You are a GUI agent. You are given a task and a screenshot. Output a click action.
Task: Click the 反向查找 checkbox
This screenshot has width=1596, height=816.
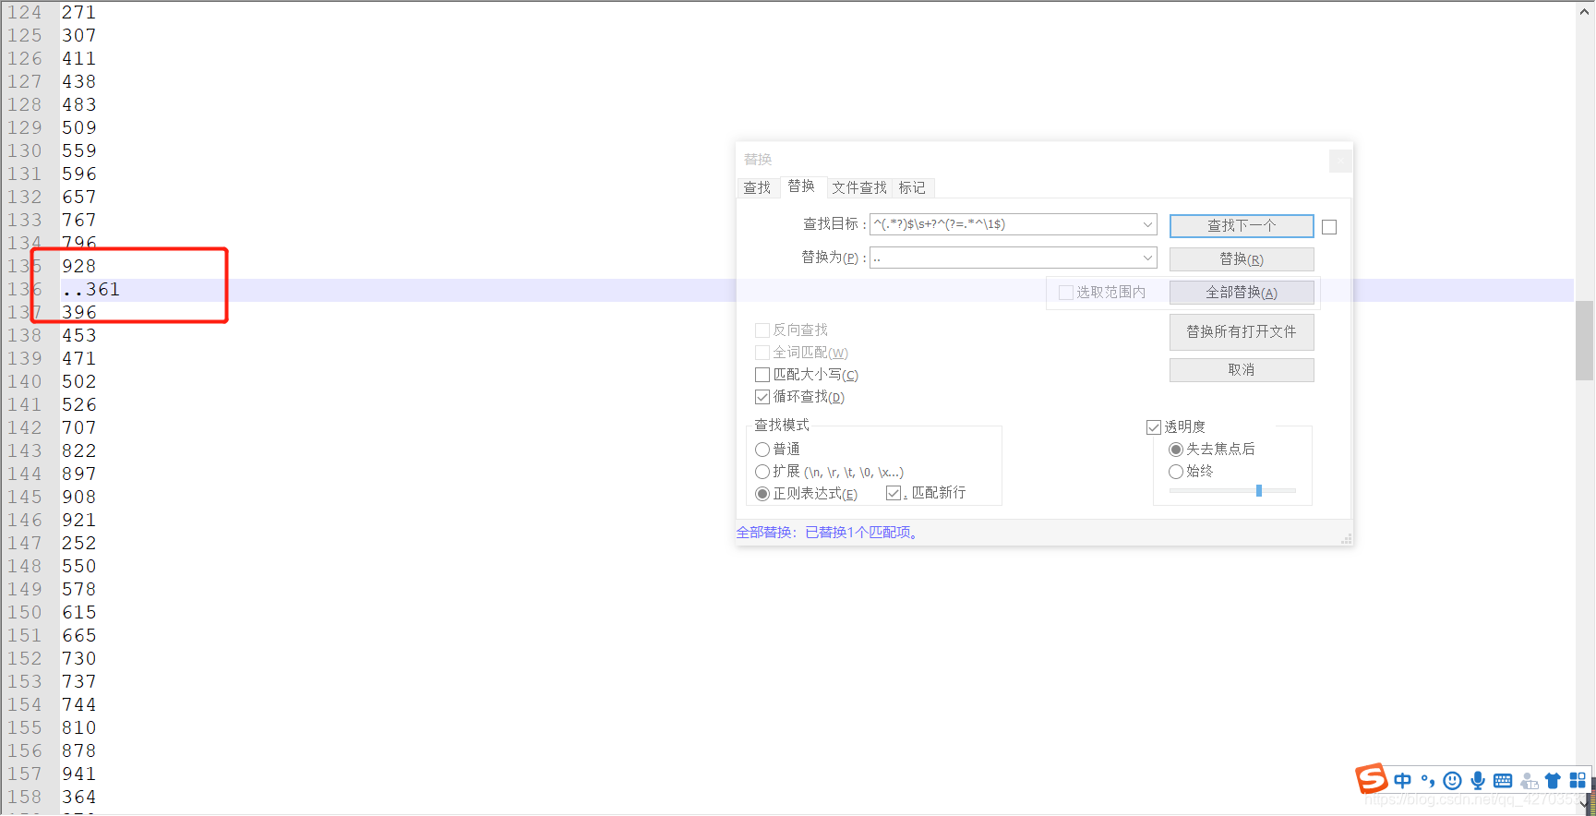pyautogui.click(x=762, y=330)
